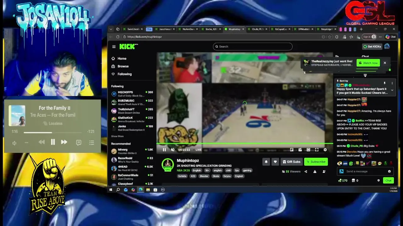Click Muphintopz channel avatar
Viewport: 403px width, 226px height.
point(167,165)
